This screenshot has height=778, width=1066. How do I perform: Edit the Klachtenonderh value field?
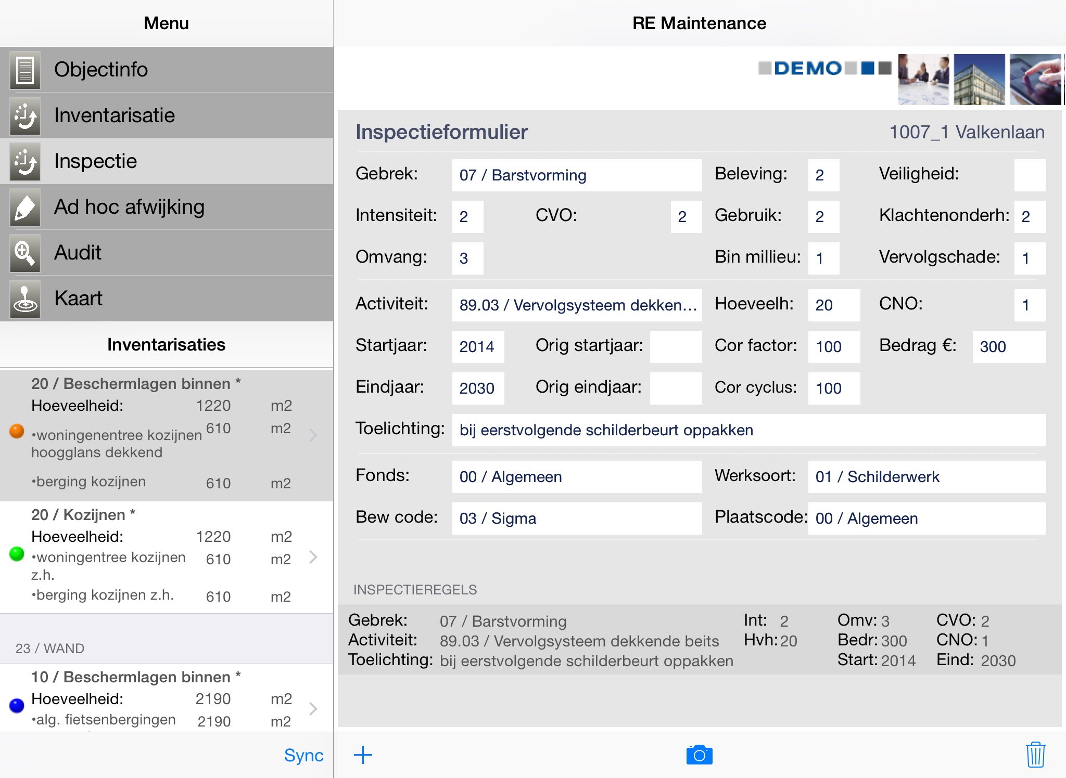[x=1030, y=217]
